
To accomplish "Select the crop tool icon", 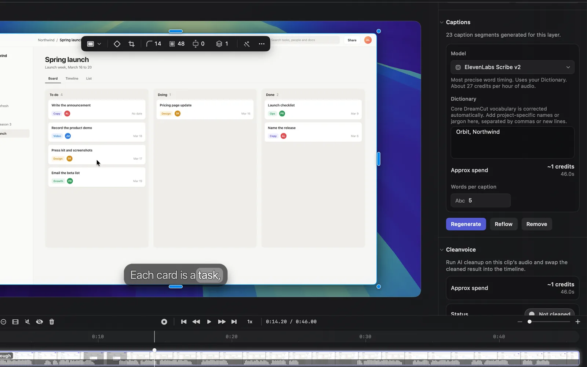I will tap(131, 44).
